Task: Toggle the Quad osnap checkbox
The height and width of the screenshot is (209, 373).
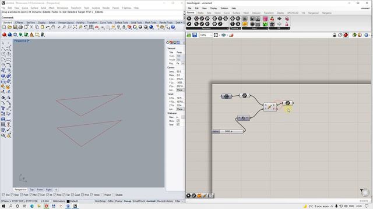Action: (x=72, y=195)
